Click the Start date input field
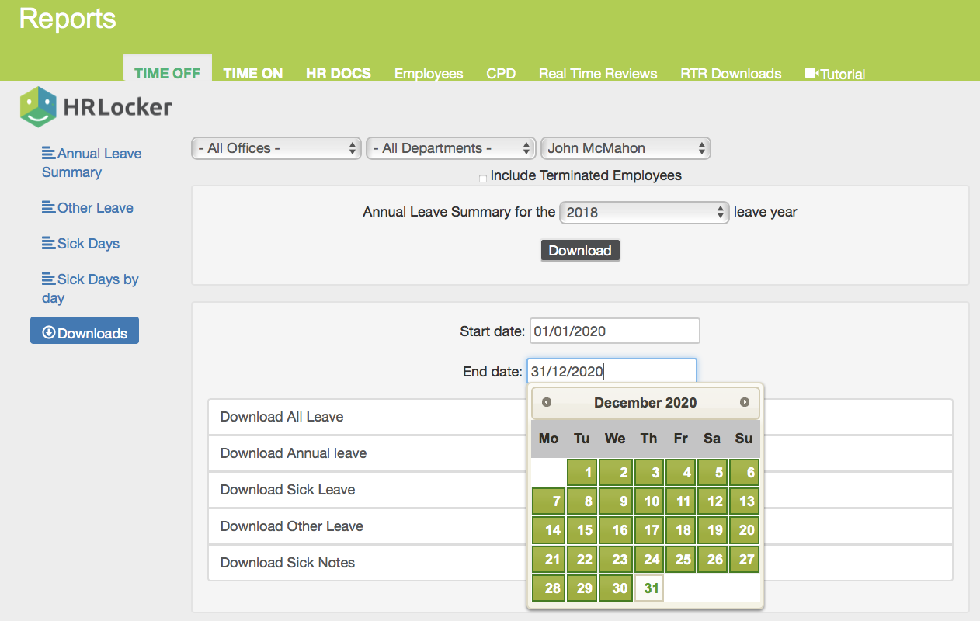The image size is (980, 621). 614,331
